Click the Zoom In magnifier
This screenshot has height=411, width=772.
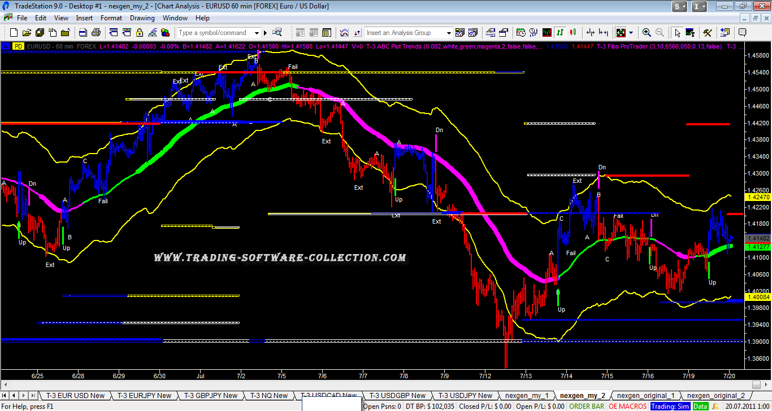coord(647,33)
